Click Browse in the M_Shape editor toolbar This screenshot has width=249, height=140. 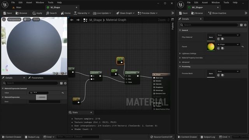[21, 13]
